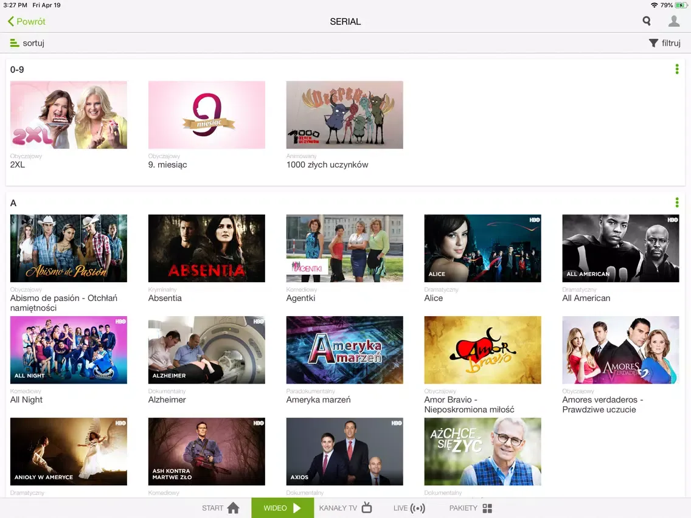Open the three-dot menu for section 0-9

point(677,69)
